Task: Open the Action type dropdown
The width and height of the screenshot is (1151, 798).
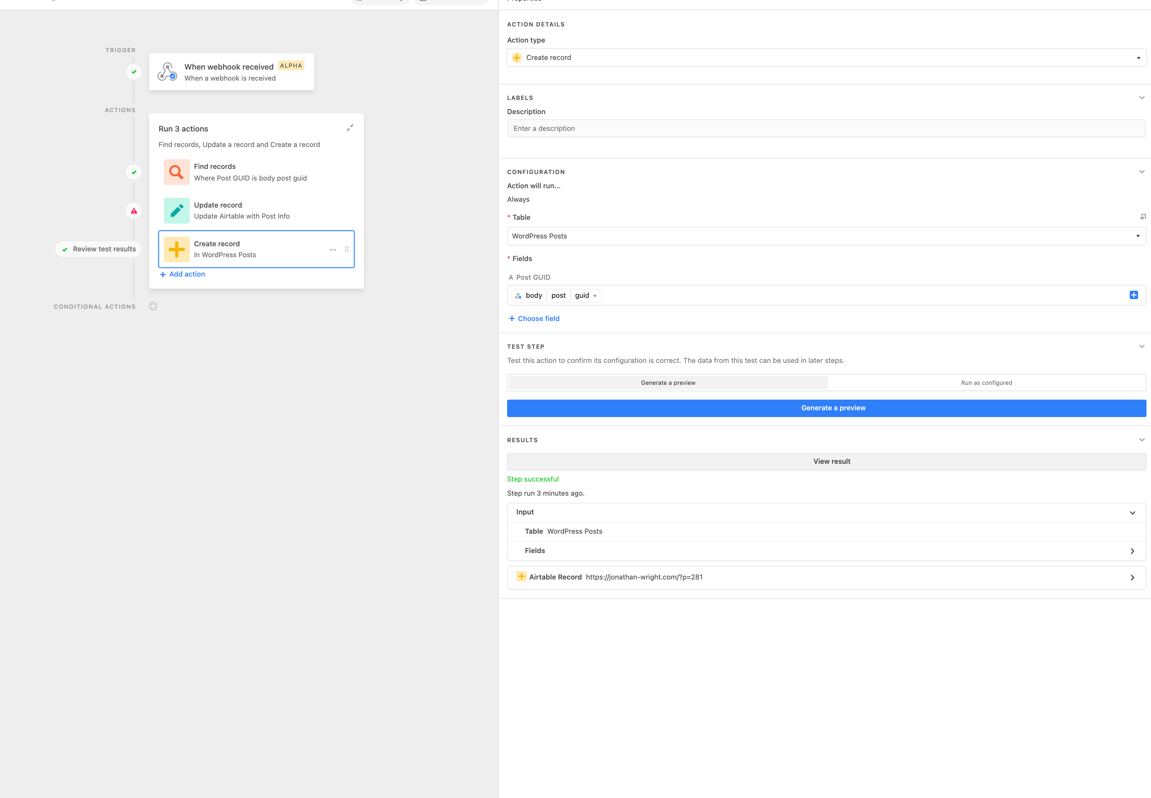Action: coord(826,57)
